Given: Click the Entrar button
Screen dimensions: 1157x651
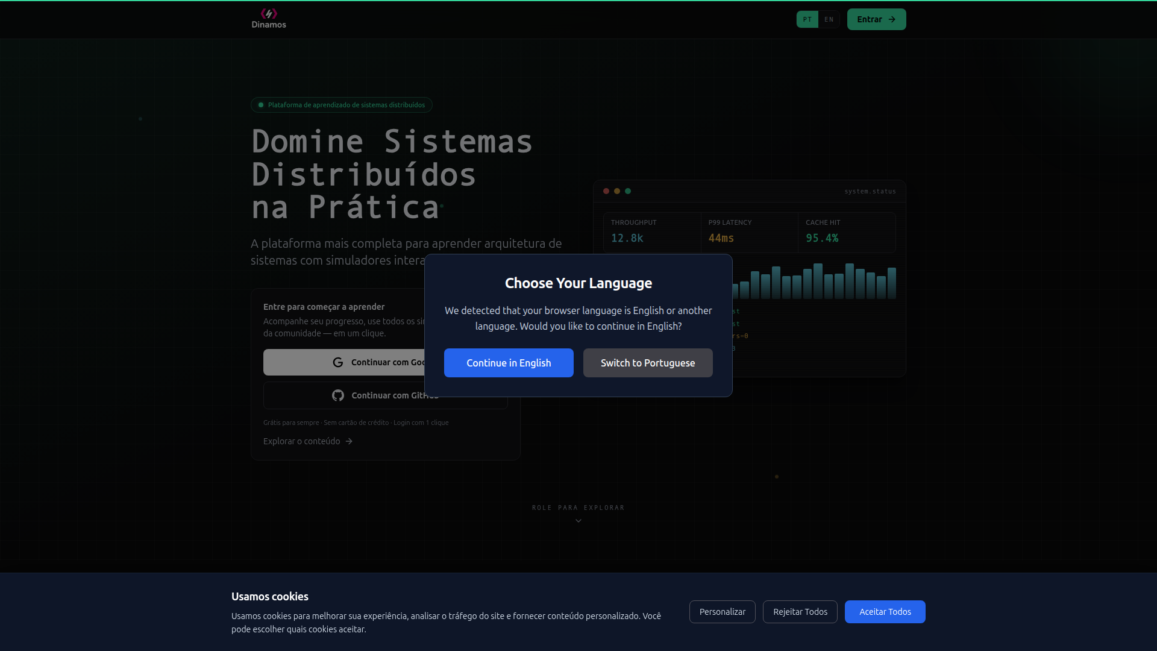Looking at the screenshot, I should coord(876,19).
